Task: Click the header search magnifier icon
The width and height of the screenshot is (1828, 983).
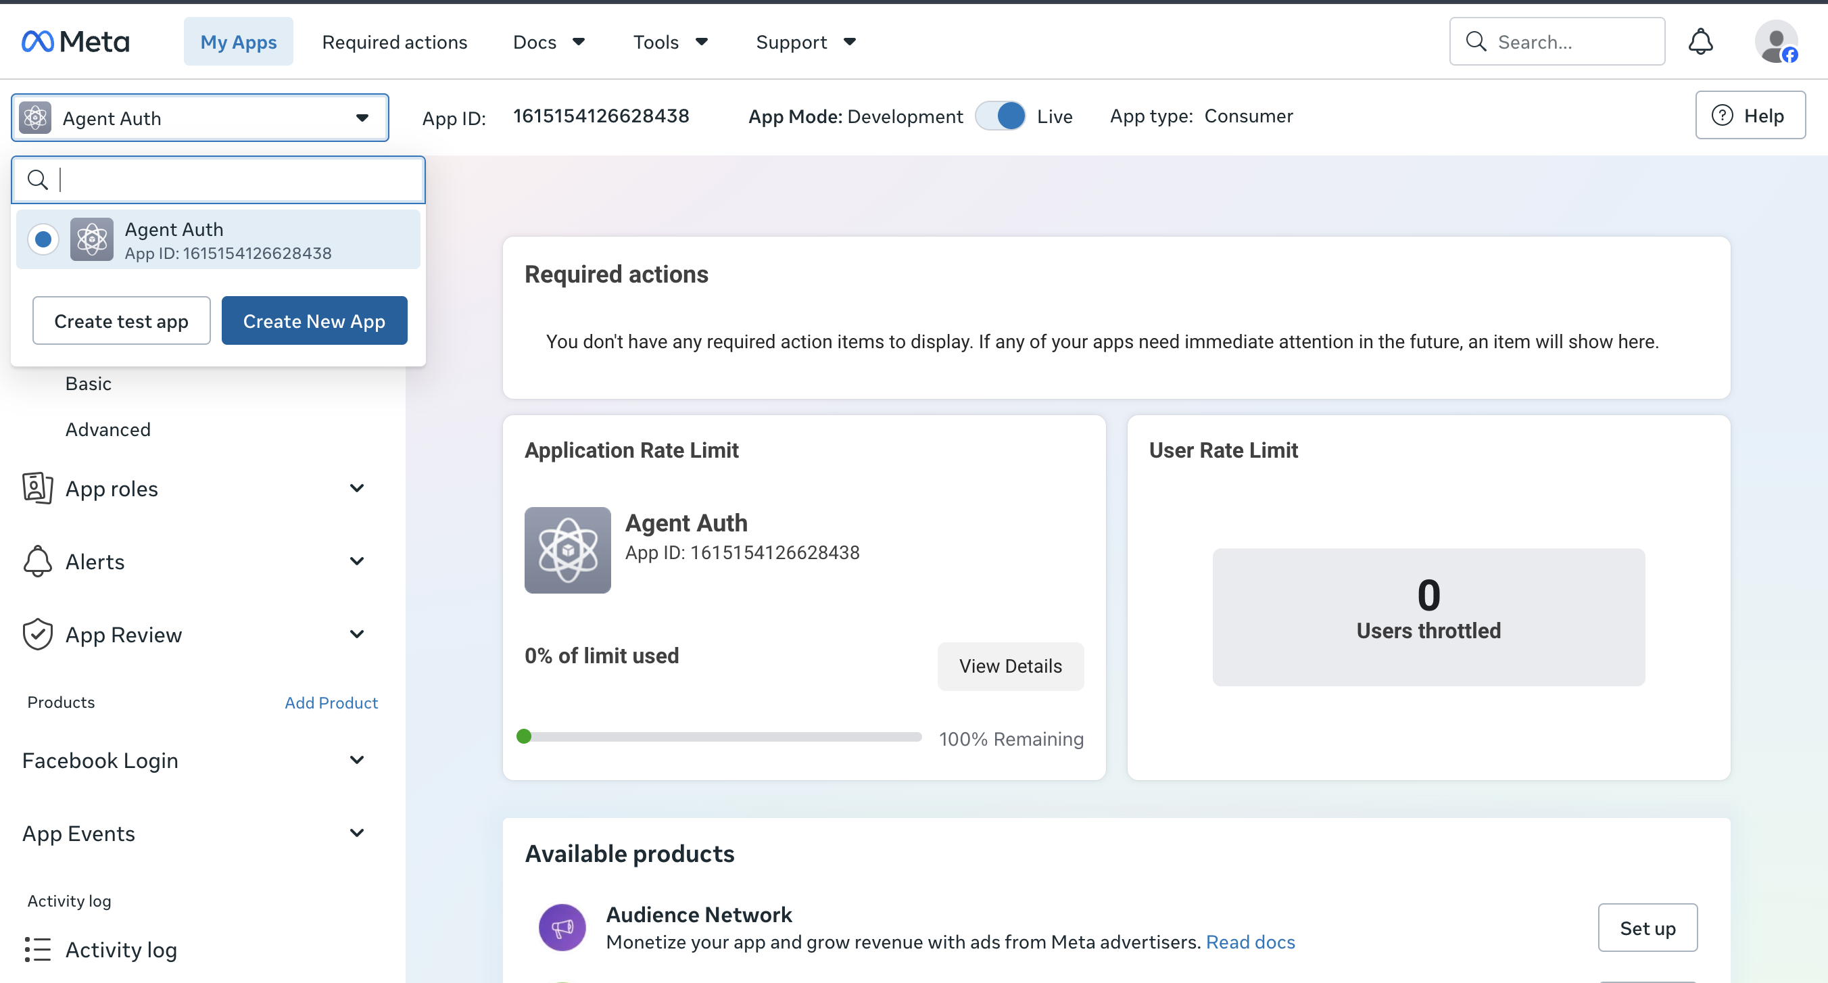Action: point(1476,42)
